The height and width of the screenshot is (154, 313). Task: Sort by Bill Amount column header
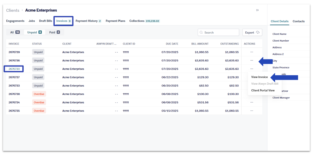pyautogui.click(x=200, y=44)
